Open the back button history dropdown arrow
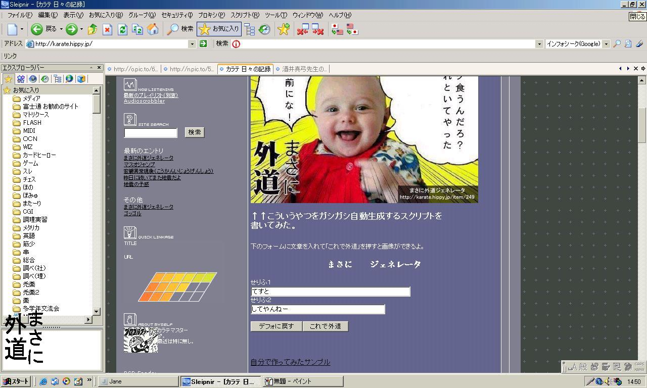The image size is (647, 388). tap(61, 29)
